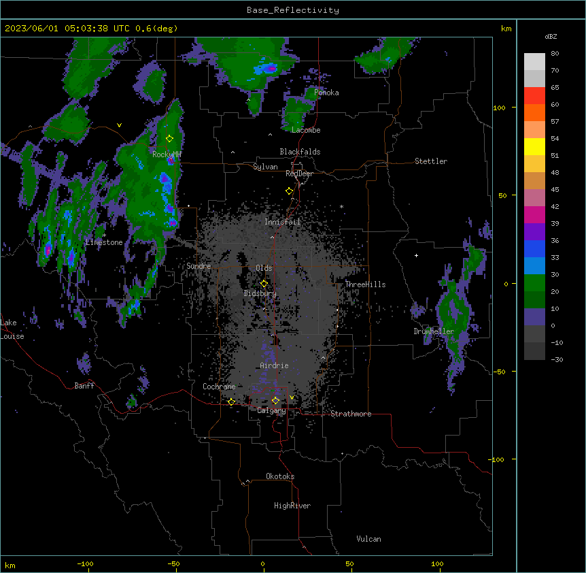Click the white plus marker north of Drumheller

click(416, 255)
